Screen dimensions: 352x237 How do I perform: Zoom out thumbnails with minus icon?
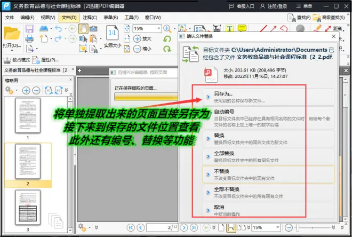pos(36,90)
